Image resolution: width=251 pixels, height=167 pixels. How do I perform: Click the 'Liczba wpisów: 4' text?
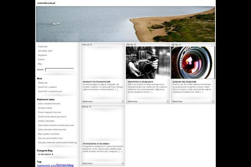46,154
